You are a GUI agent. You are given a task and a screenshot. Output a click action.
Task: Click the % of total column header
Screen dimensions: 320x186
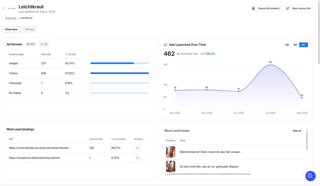71,54
